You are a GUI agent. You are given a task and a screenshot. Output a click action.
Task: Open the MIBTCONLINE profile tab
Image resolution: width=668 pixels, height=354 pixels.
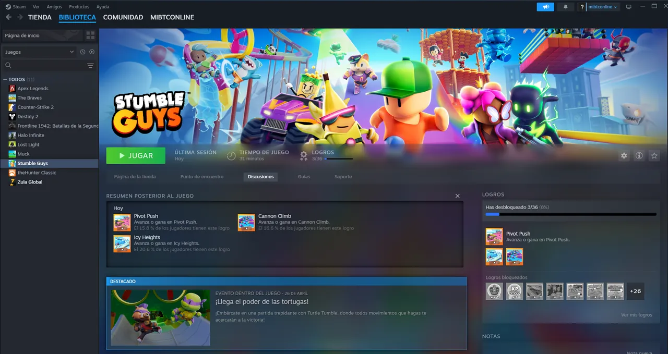click(172, 17)
